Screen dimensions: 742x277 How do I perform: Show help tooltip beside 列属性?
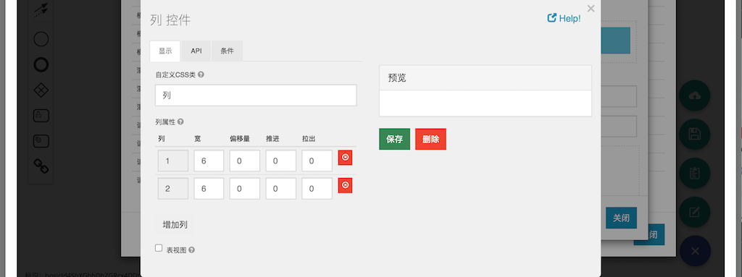[x=180, y=122]
